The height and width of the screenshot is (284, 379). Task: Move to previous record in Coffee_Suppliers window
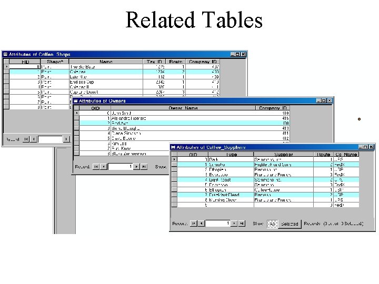click(201, 224)
